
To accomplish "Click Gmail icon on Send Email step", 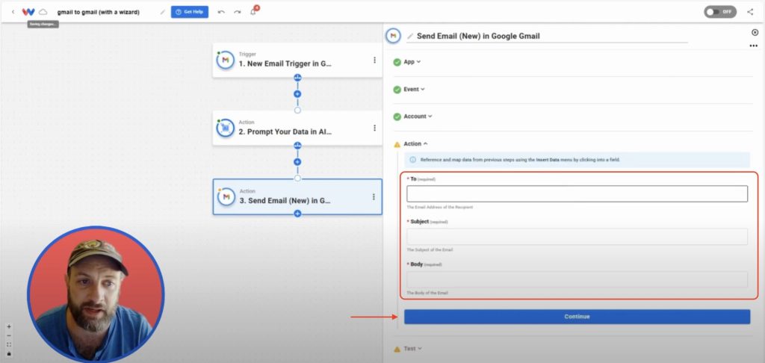I will click(x=226, y=196).
